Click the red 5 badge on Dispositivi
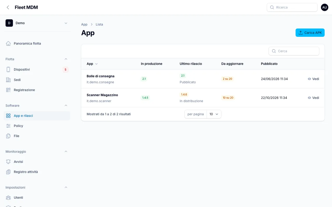 65,70
